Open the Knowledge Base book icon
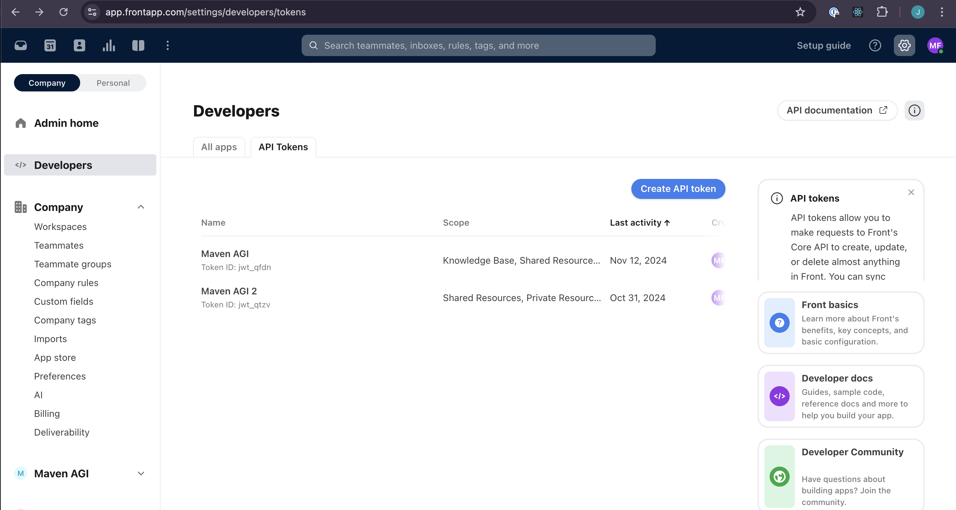956x510 pixels. pos(138,45)
